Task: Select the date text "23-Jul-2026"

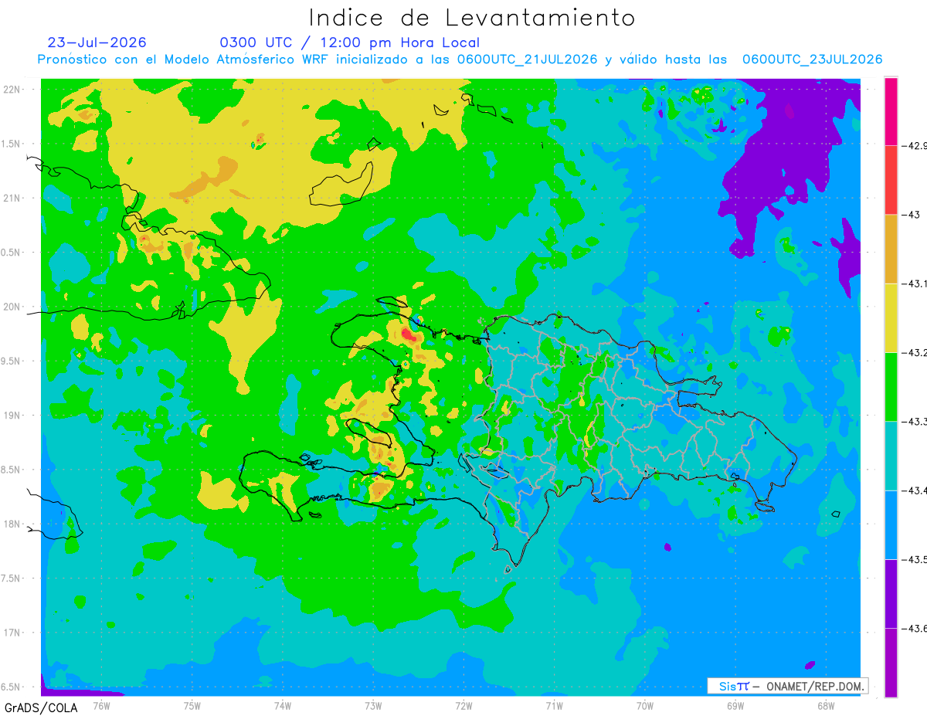Action: tap(97, 42)
